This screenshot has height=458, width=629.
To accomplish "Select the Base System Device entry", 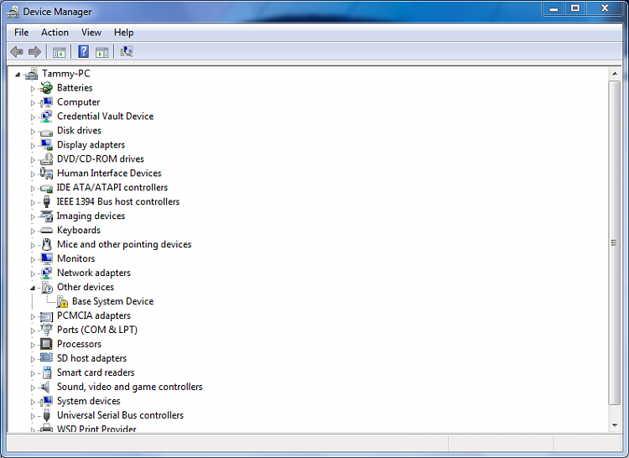I will pos(112,302).
